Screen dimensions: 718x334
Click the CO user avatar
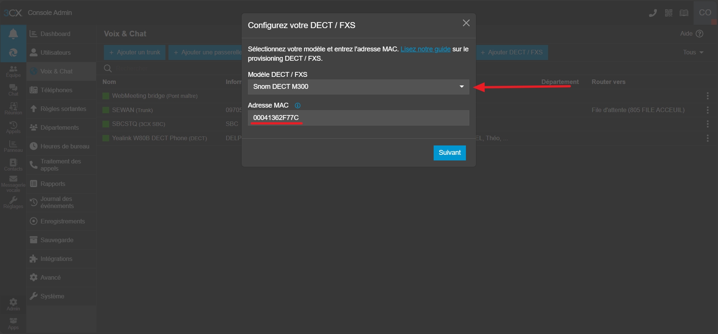705,13
